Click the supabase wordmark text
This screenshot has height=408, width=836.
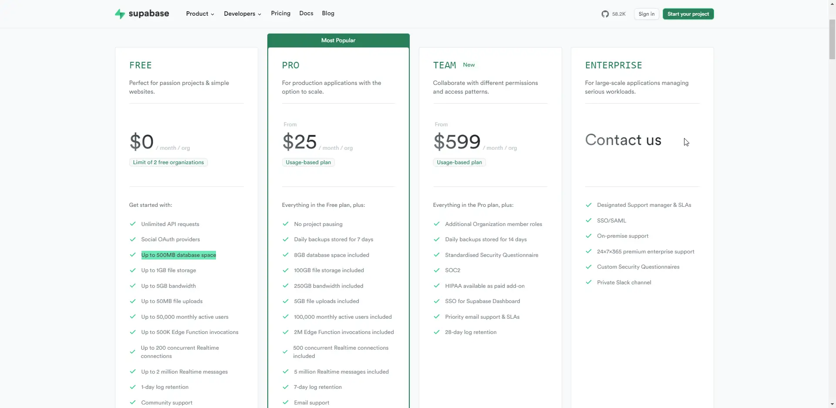(148, 13)
